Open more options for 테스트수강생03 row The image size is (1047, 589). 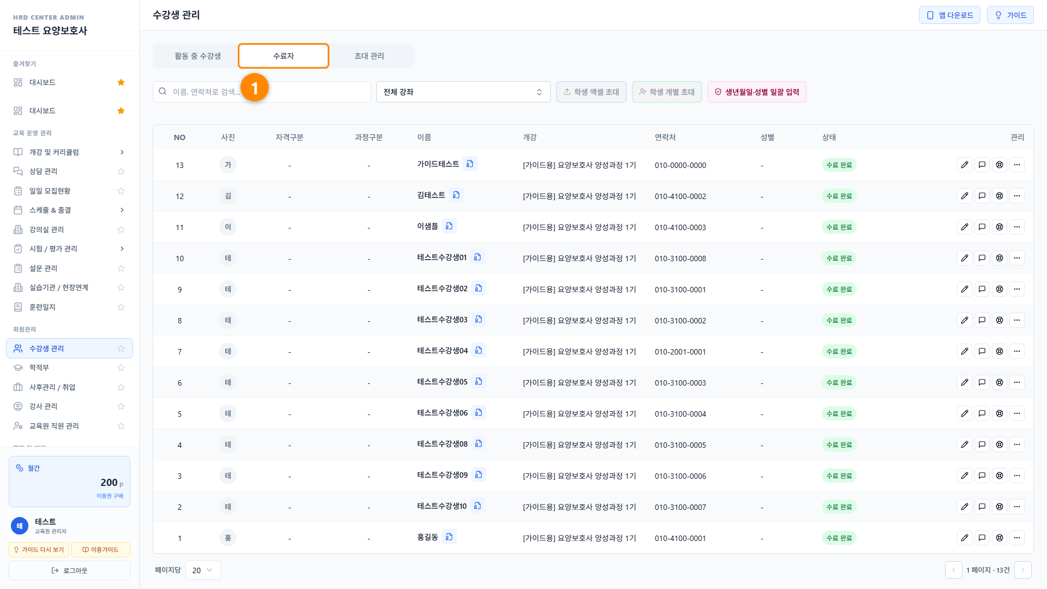click(x=1017, y=320)
